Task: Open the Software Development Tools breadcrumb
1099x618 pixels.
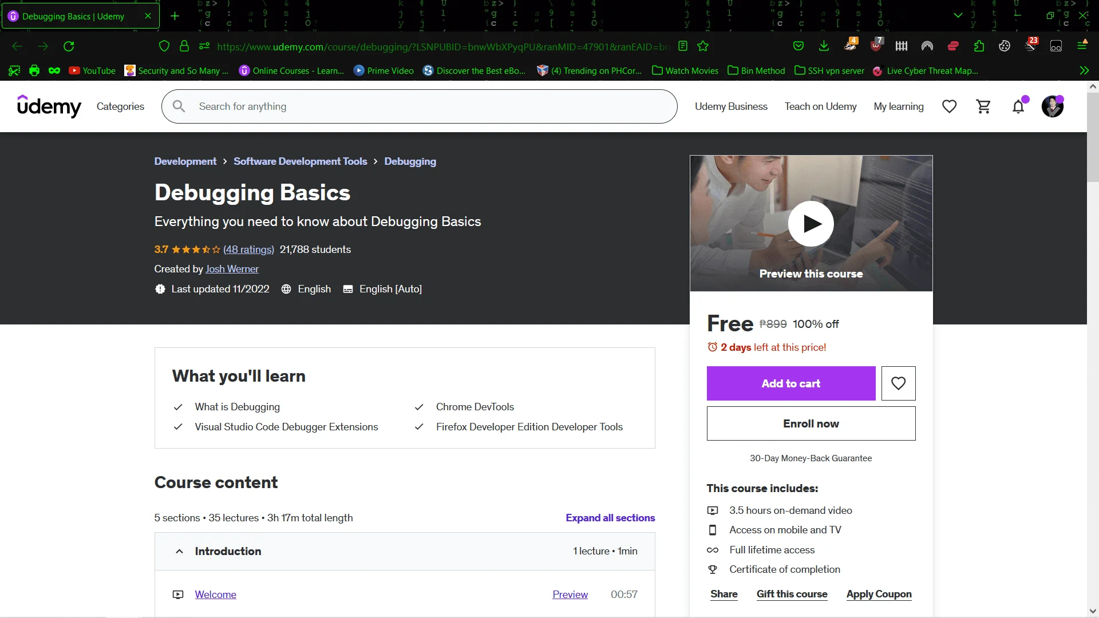Action: (301, 161)
